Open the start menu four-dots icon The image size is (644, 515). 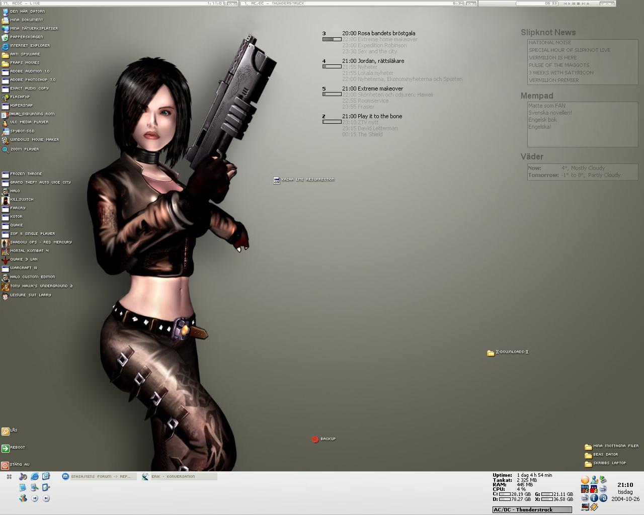pos(9,476)
